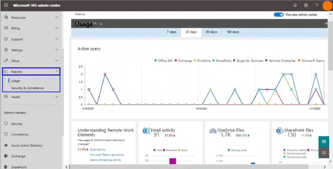Open Security & compliance reports
The width and height of the screenshot is (333, 169).
coord(27,88)
